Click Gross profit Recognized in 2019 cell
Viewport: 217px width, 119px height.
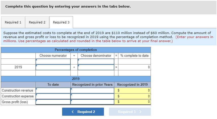click(x=134, y=102)
